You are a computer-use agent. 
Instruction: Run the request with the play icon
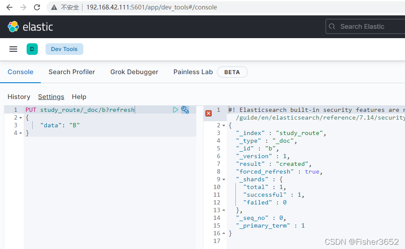175,110
